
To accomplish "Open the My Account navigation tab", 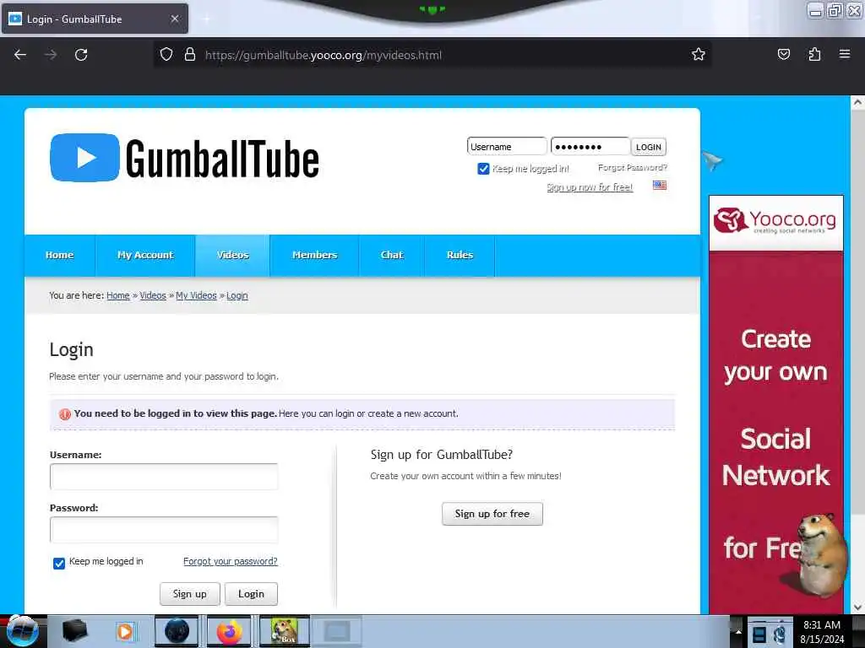I will point(145,255).
